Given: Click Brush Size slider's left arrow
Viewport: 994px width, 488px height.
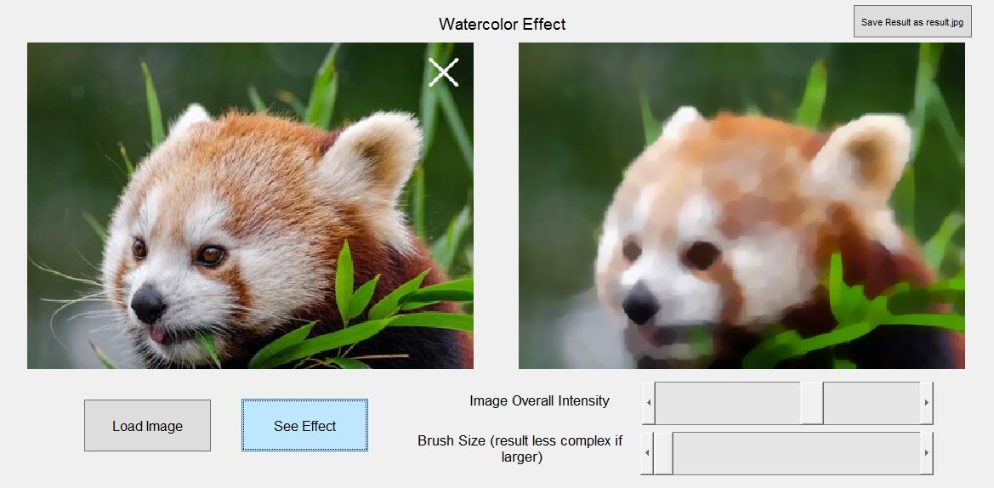Looking at the screenshot, I should [647, 453].
